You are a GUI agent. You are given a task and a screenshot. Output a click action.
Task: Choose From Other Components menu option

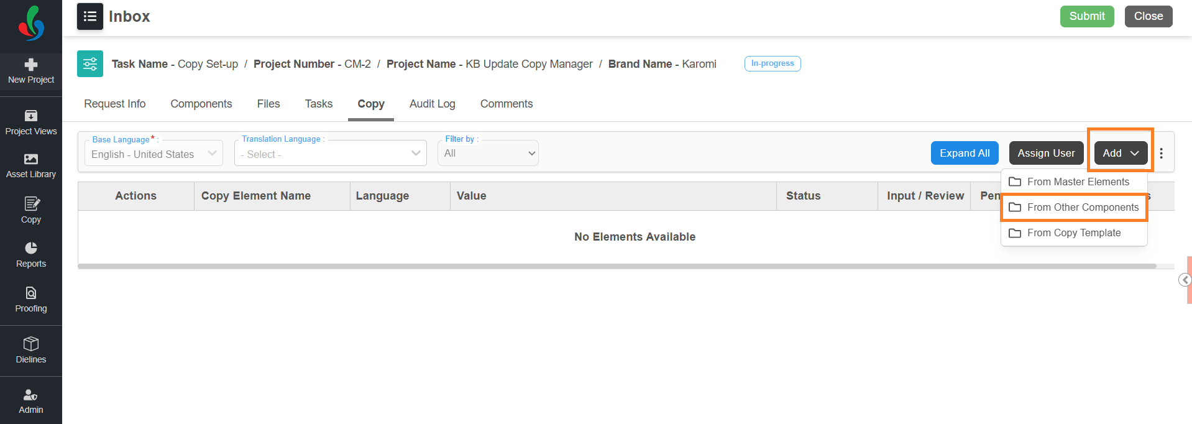[x=1082, y=208]
